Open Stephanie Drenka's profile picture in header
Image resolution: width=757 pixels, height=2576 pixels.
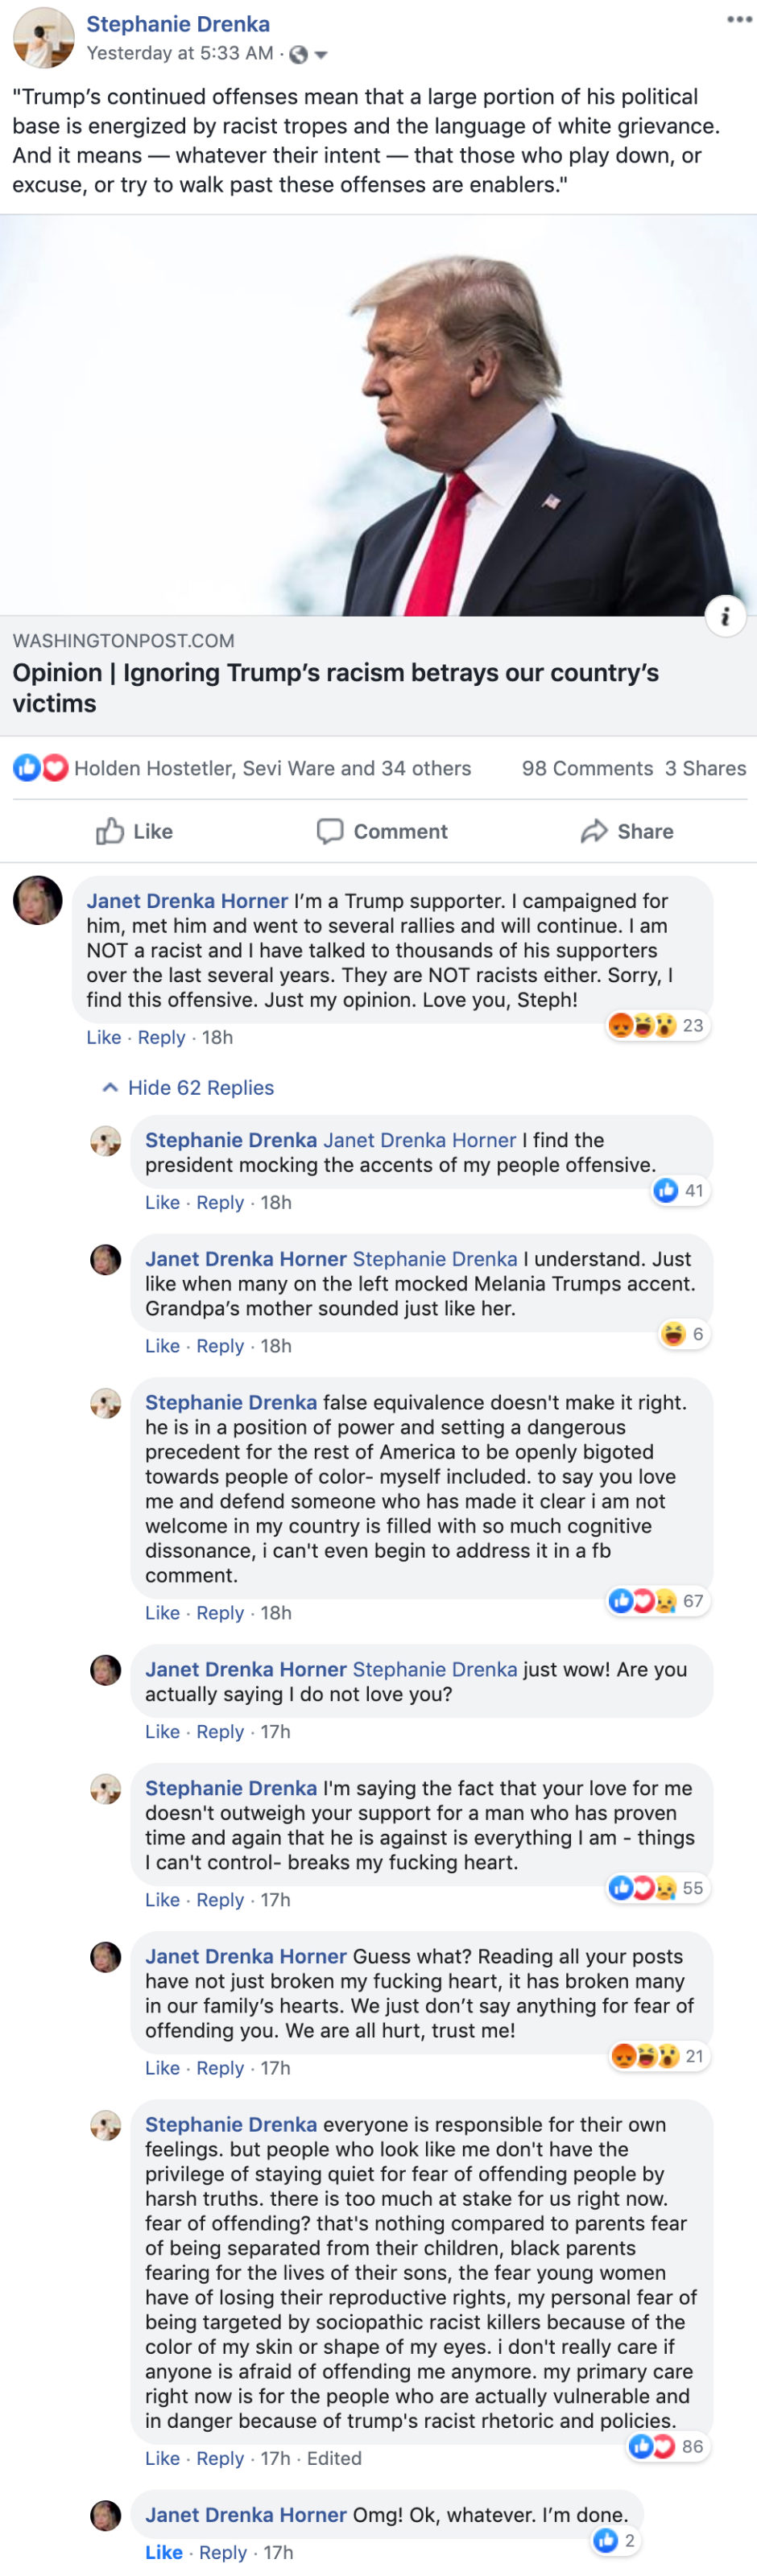[x=43, y=38]
